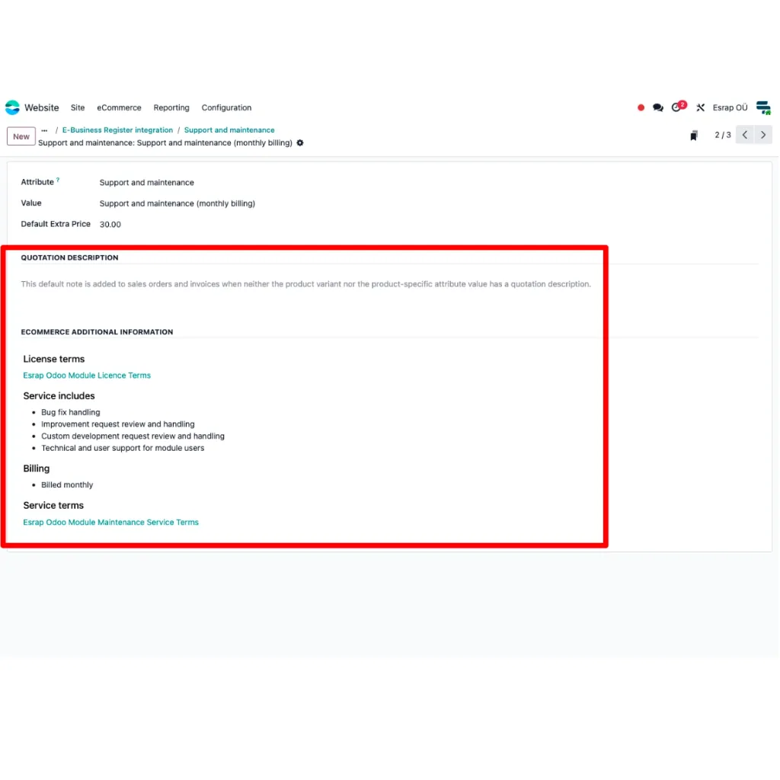Screen dimensions: 780x780
Task: Click the Value field text
Action: click(177, 203)
